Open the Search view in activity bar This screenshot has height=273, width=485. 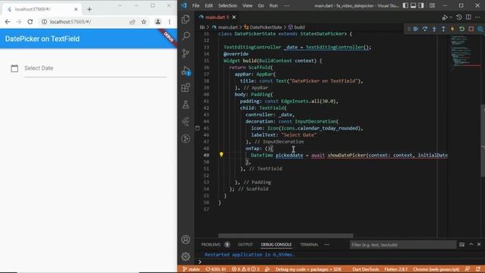[x=186, y=36]
